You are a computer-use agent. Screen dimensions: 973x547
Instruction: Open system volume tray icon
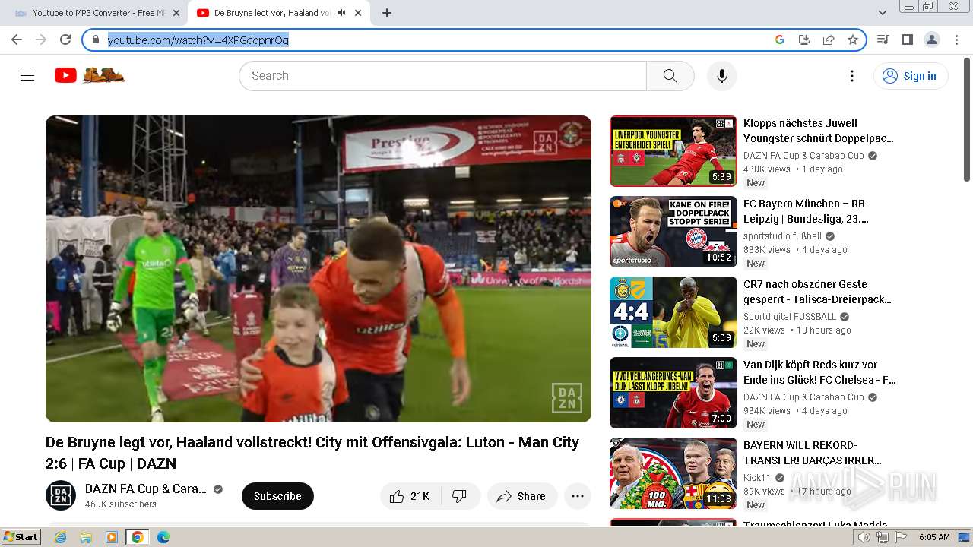pyautogui.click(x=864, y=537)
